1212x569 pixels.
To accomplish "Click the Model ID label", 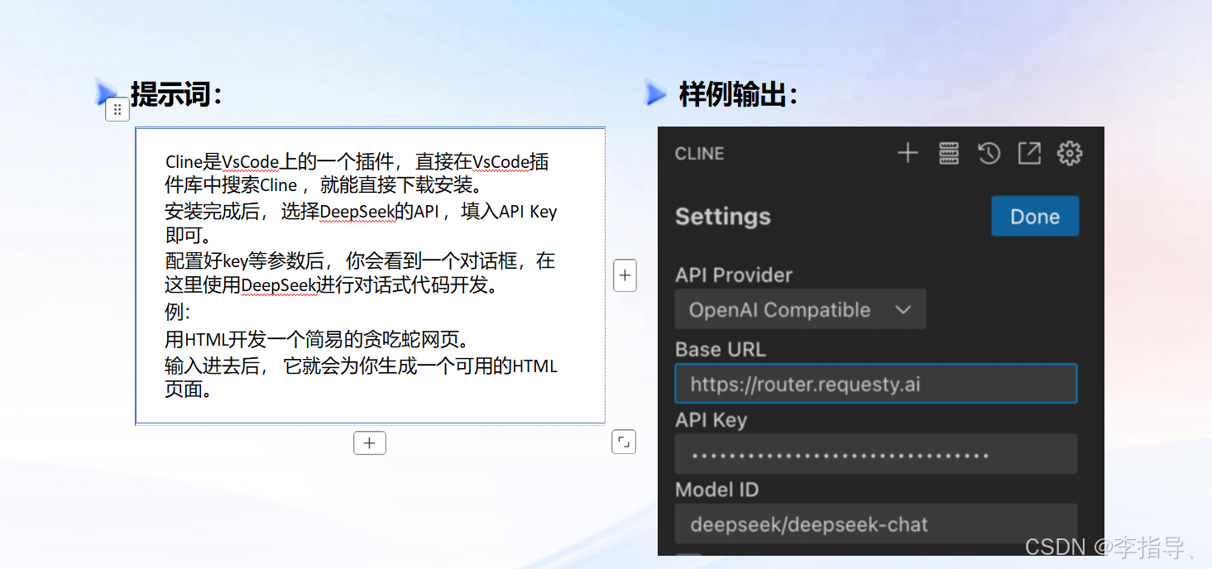I will pyautogui.click(x=716, y=490).
